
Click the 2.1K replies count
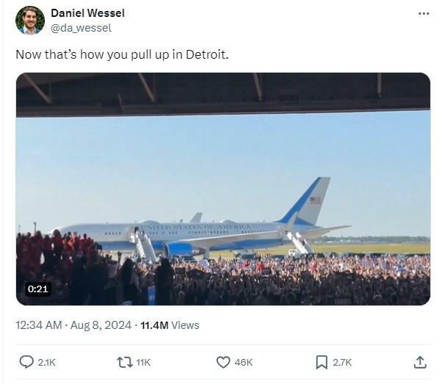[47, 362]
